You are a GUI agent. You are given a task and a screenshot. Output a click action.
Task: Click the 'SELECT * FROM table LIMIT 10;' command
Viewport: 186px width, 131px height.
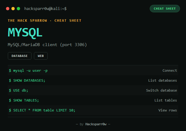point(44,110)
